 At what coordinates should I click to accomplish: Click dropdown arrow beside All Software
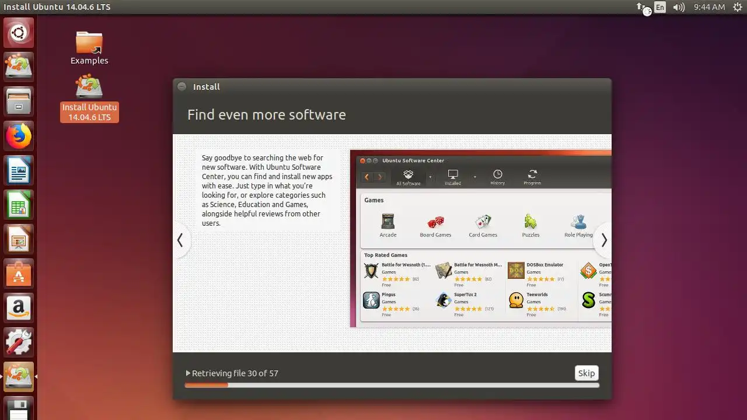click(431, 177)
